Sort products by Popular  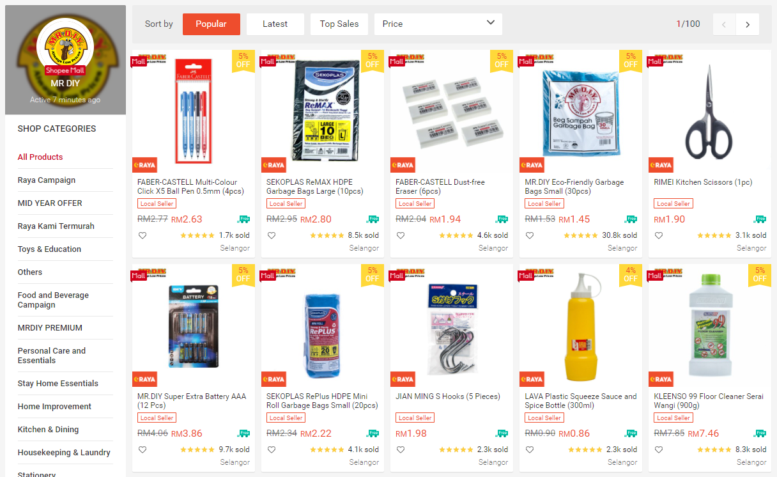pyautogui.click(x=212, y=24)
